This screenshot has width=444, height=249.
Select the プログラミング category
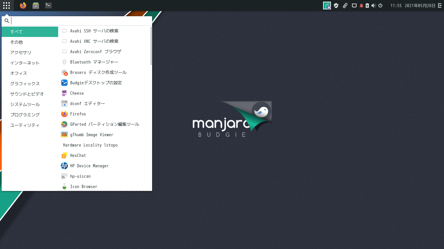(x=30, y=115)
